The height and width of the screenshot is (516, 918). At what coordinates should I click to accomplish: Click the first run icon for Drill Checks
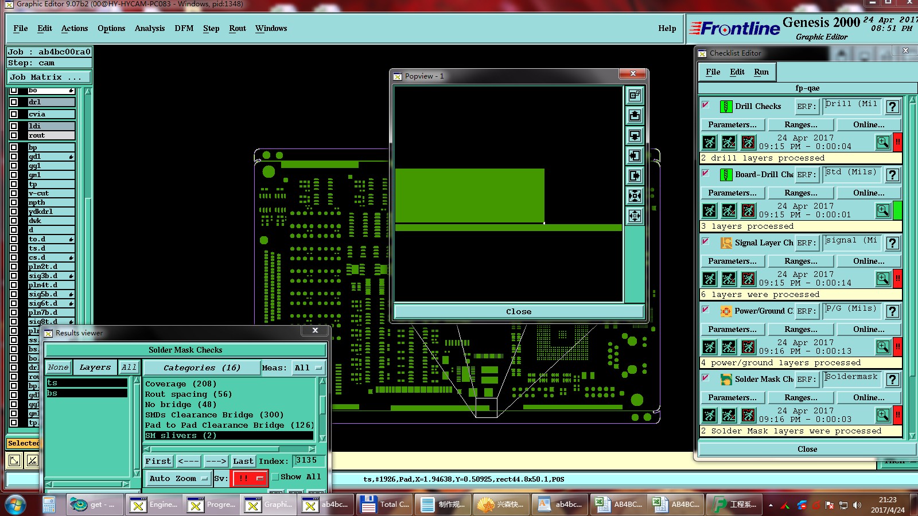coord(710,142)
